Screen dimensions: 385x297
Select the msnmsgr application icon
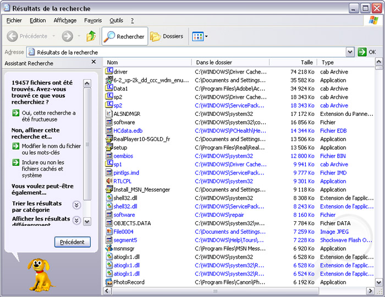109,249
